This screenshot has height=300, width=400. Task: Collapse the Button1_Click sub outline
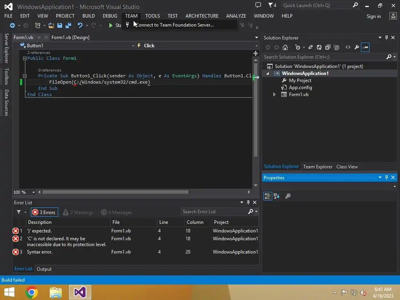point(25,76)
